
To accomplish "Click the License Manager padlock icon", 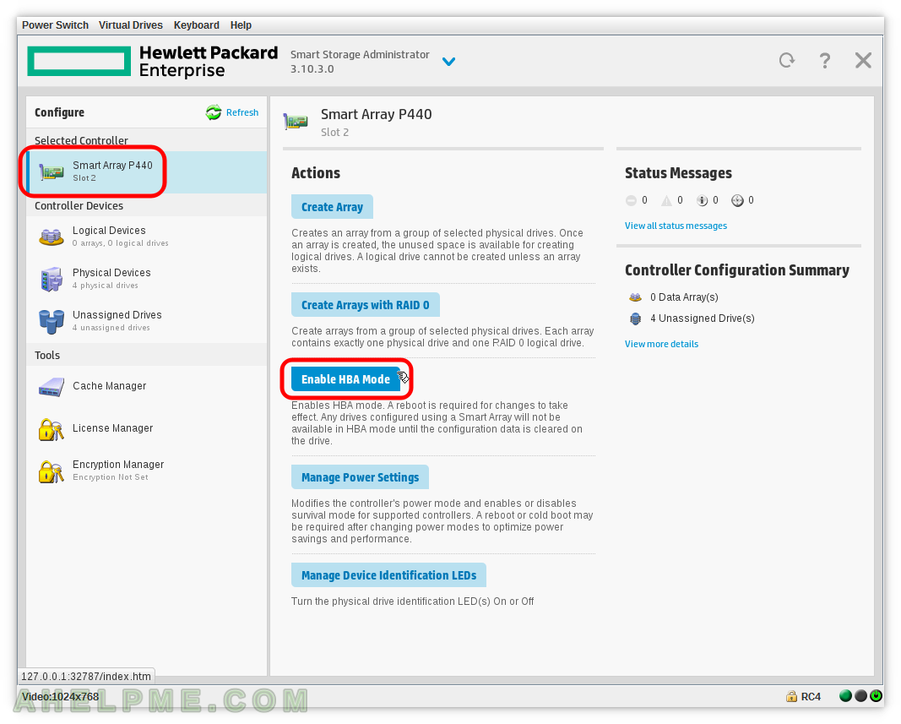I will click(51, 429).
